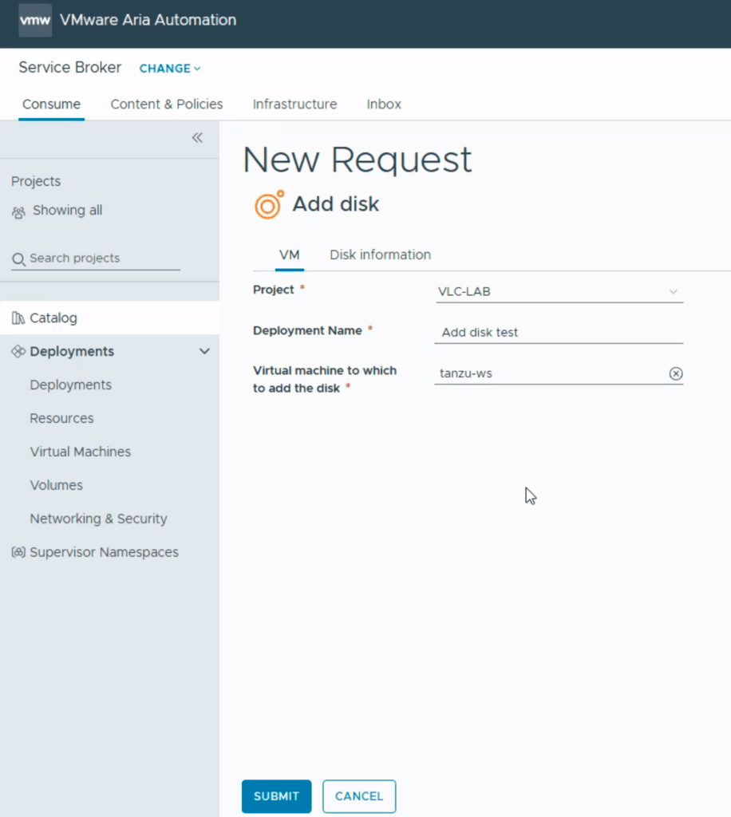This screenshot has width=731, height=817.
Task: Open Virtual Machines in the sidebar
Action: (80, 452)
